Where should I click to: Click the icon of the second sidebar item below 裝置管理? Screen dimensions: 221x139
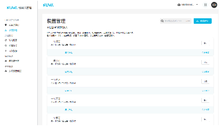[6, 46]
